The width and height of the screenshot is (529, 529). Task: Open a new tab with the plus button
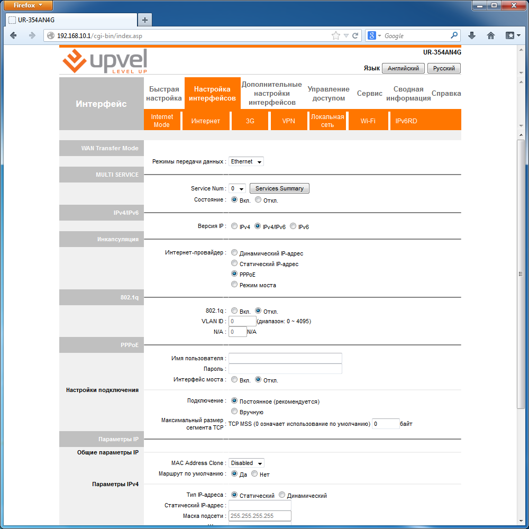click(x=145, y=20)
